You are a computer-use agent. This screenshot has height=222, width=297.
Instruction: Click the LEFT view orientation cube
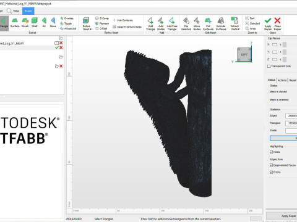point(244,54)
